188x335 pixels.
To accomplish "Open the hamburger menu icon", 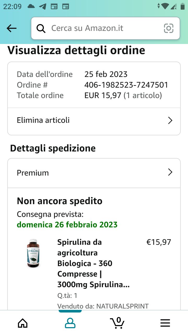I will (165, 323).
